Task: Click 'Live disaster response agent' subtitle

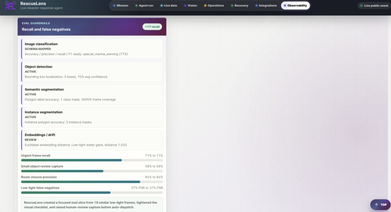Action: [41, 8]
